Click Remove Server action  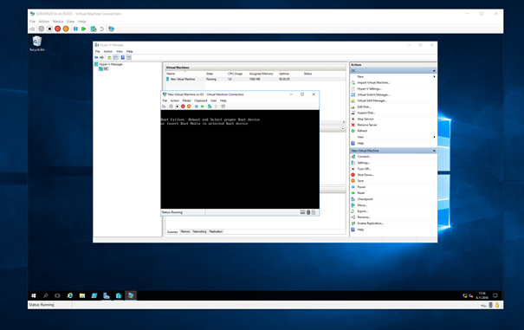[366, 125]
